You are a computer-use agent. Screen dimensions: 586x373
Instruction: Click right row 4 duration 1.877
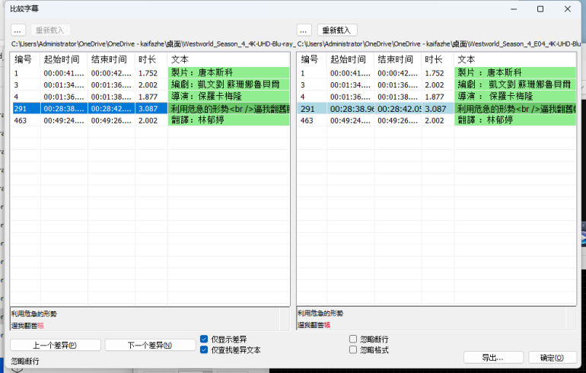pyautogui.click(x=438, y=97)
